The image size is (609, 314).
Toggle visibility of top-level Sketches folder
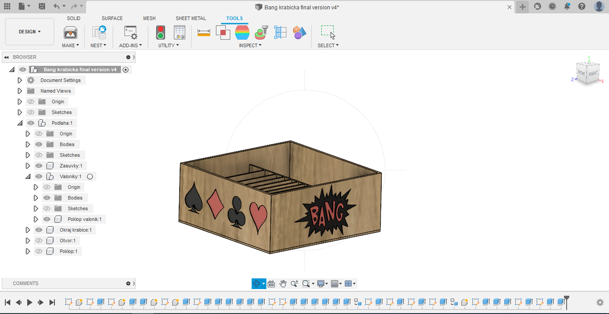coord(31,112)
